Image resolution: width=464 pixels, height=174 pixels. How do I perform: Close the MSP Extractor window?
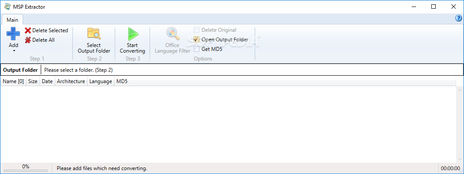click(453, 7)
